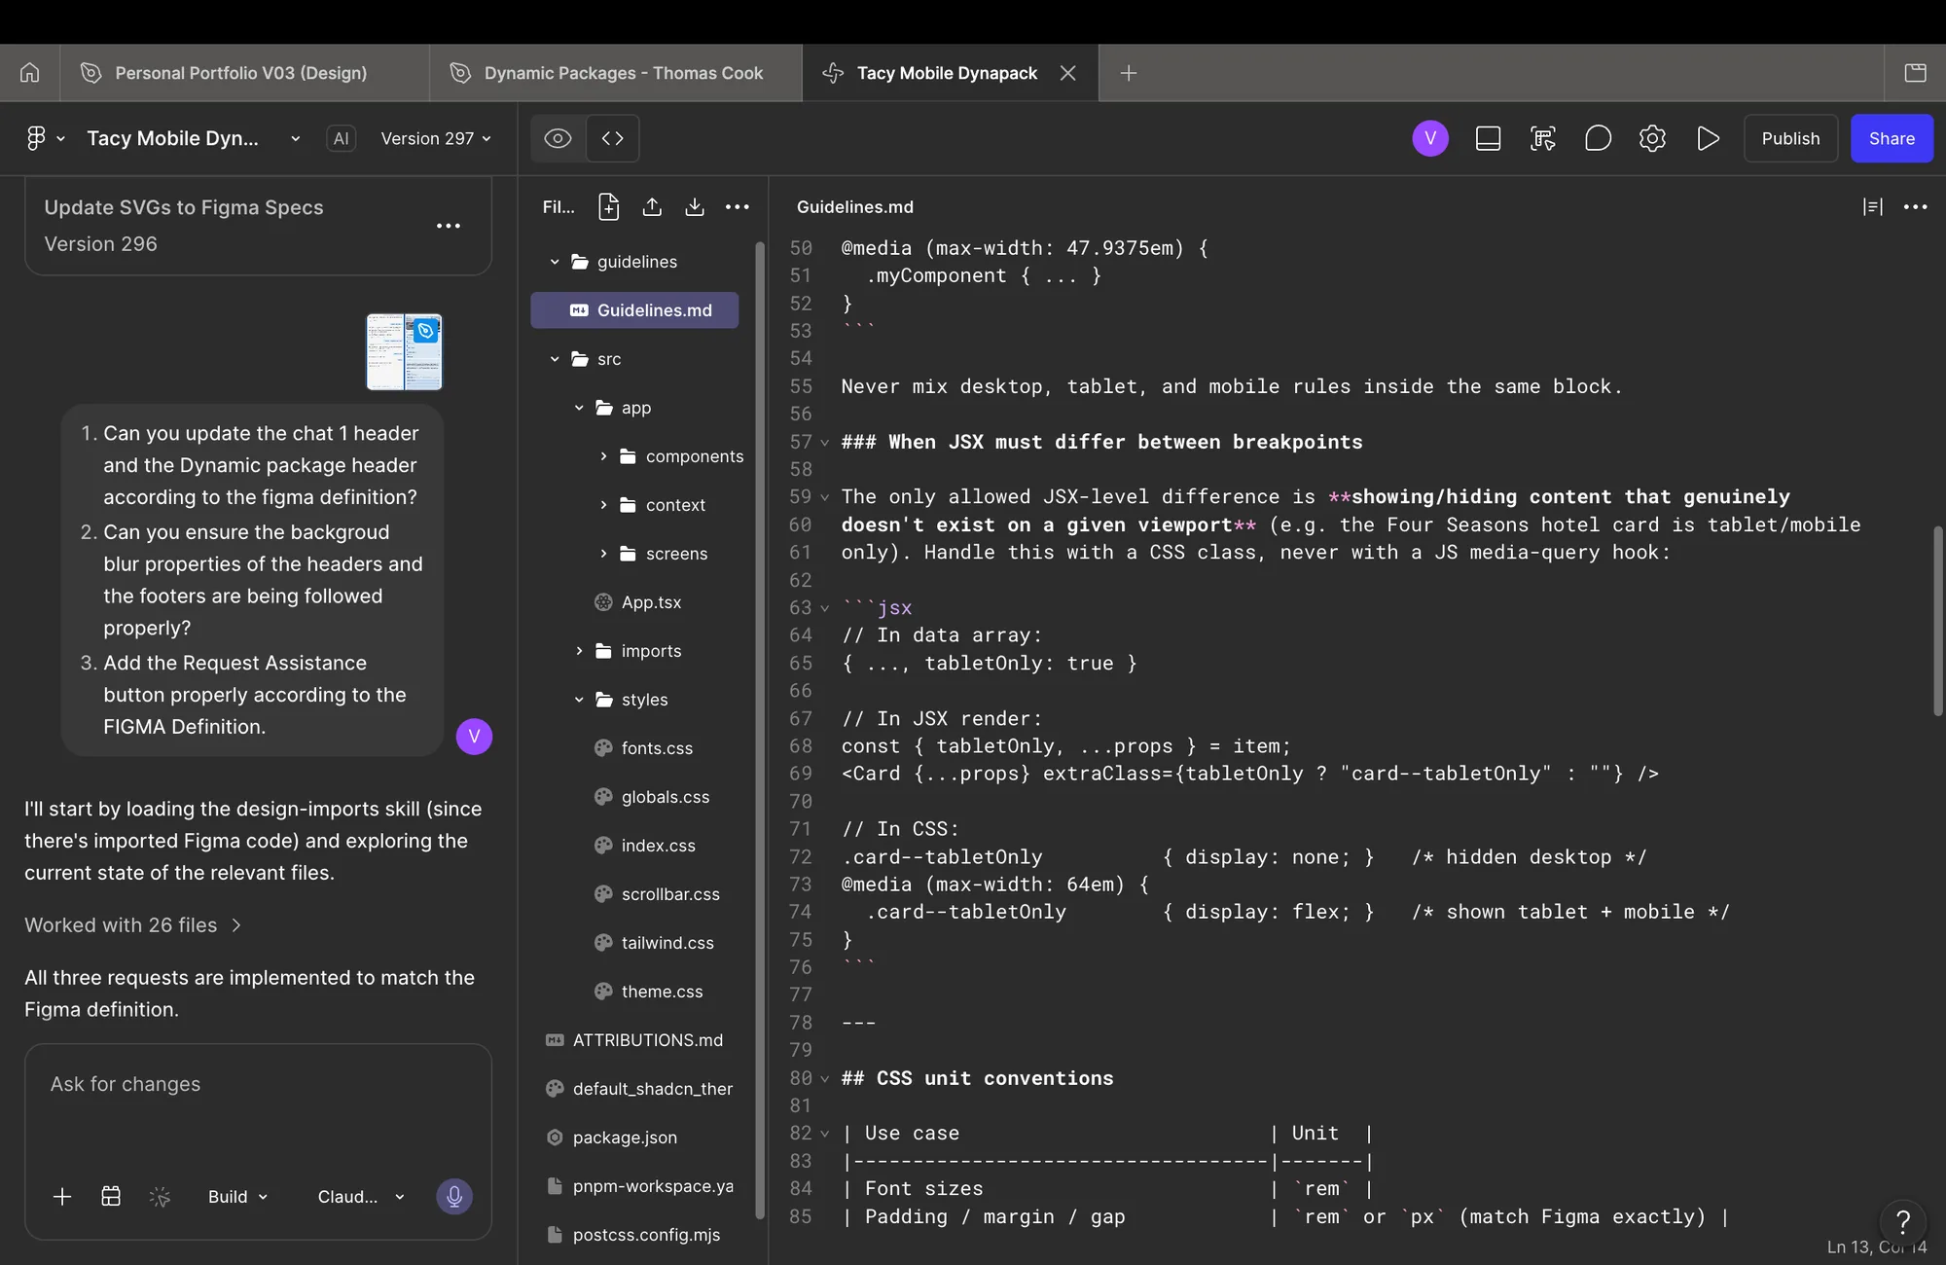This screenshot has width=1946, height=1265.
Task: Click the Publish button
Action: coord(1790,138)
